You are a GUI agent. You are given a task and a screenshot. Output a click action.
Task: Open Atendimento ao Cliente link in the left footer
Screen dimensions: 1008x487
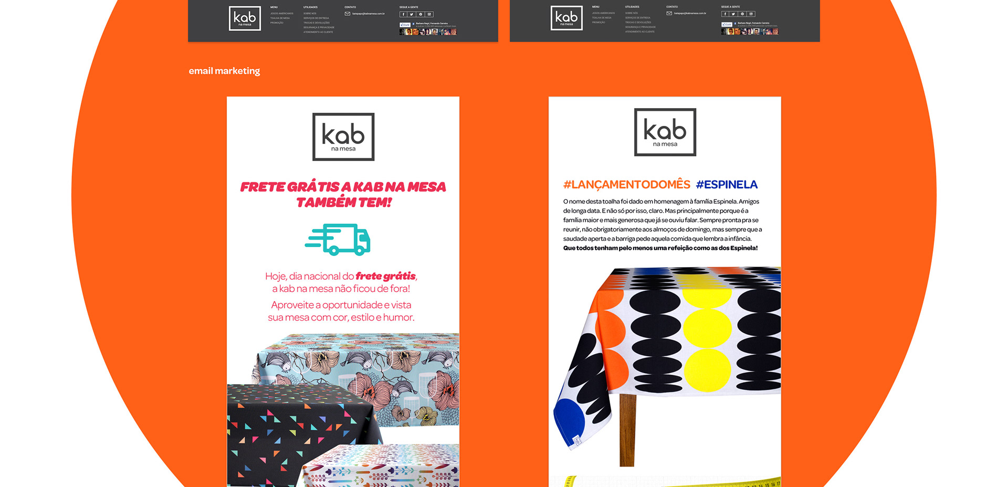(318, 32)
